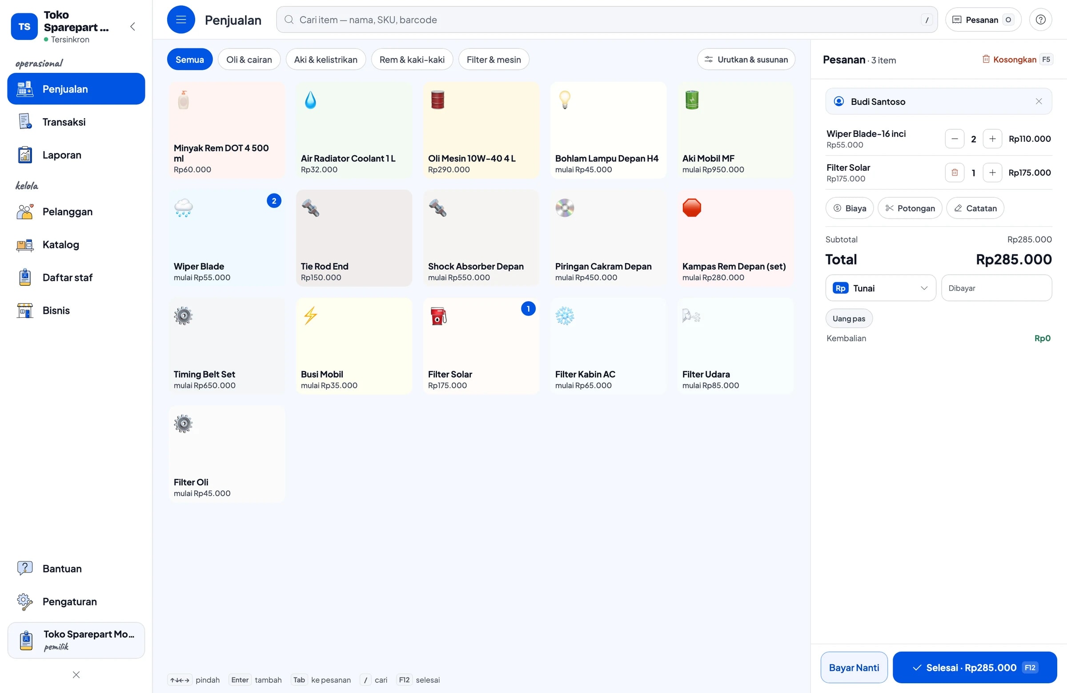Select the Oli & cairan category tab
The height and width of the screenshot is (693, 1067).
[x=249, y=59]
